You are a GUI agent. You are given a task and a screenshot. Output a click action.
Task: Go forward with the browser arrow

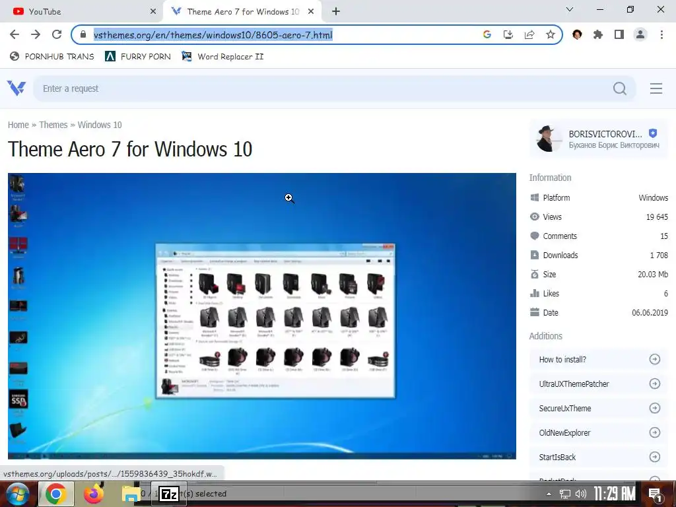pyautogui.click(x=36, y=34)
